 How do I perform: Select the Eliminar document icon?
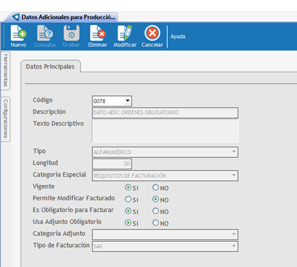coord(98,33)
